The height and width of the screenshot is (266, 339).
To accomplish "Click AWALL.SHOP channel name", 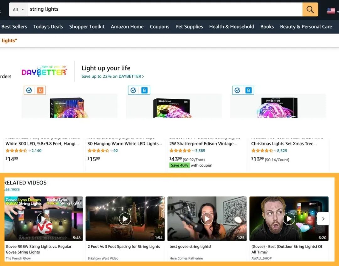I will click(x=261, y=258).
